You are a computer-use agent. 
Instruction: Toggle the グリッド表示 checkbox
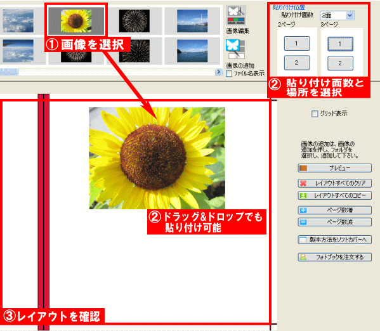click(x=315, y=114)
